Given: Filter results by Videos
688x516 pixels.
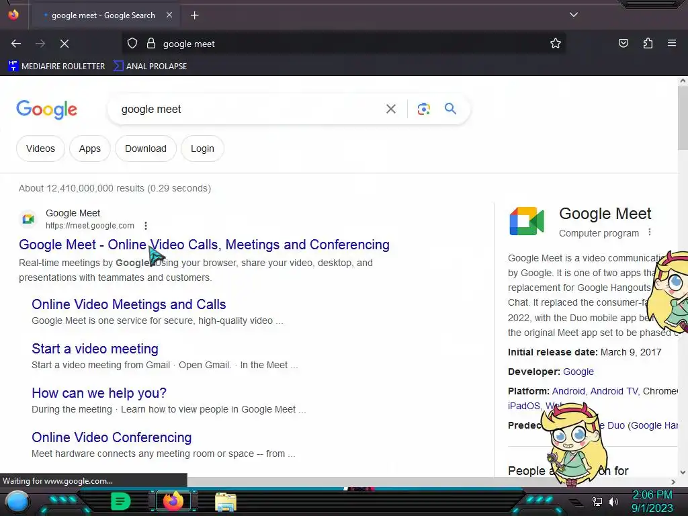Looking at the screenshot, I should tap(40, 148).
